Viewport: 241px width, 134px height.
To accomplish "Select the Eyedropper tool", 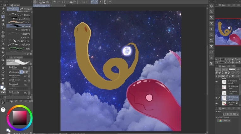I will (x=3, y=56).
